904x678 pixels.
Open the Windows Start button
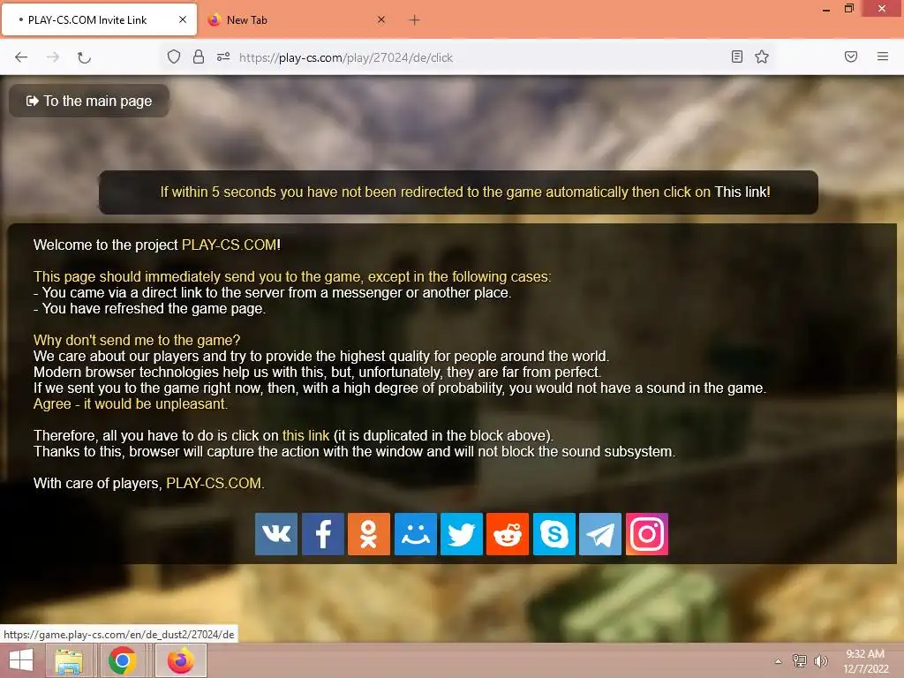(21, 660)
